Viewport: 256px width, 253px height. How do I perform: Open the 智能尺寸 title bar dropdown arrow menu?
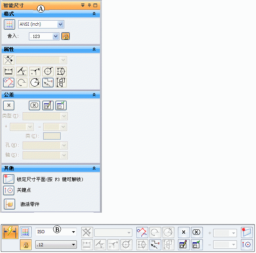(83, 5)
